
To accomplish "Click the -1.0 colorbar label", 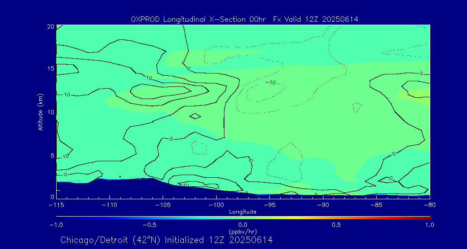I will (x=56, y=225).
